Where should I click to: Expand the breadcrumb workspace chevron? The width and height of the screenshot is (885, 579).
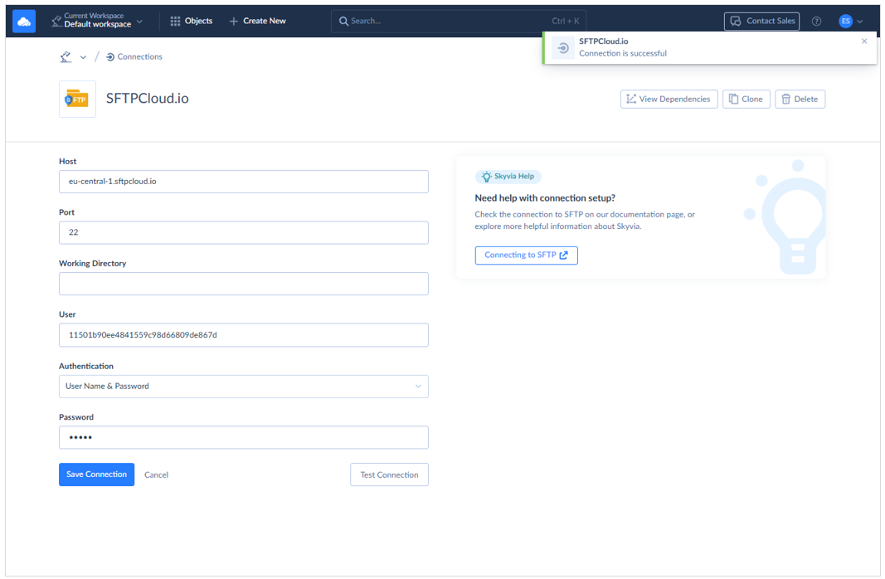coord(83,58)
